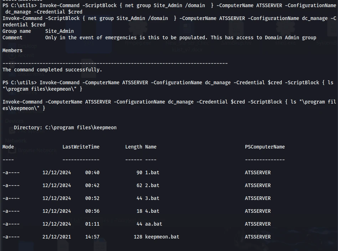
Task: Click the -a---- mode in the 4.bat row
Action: (11, 211)
